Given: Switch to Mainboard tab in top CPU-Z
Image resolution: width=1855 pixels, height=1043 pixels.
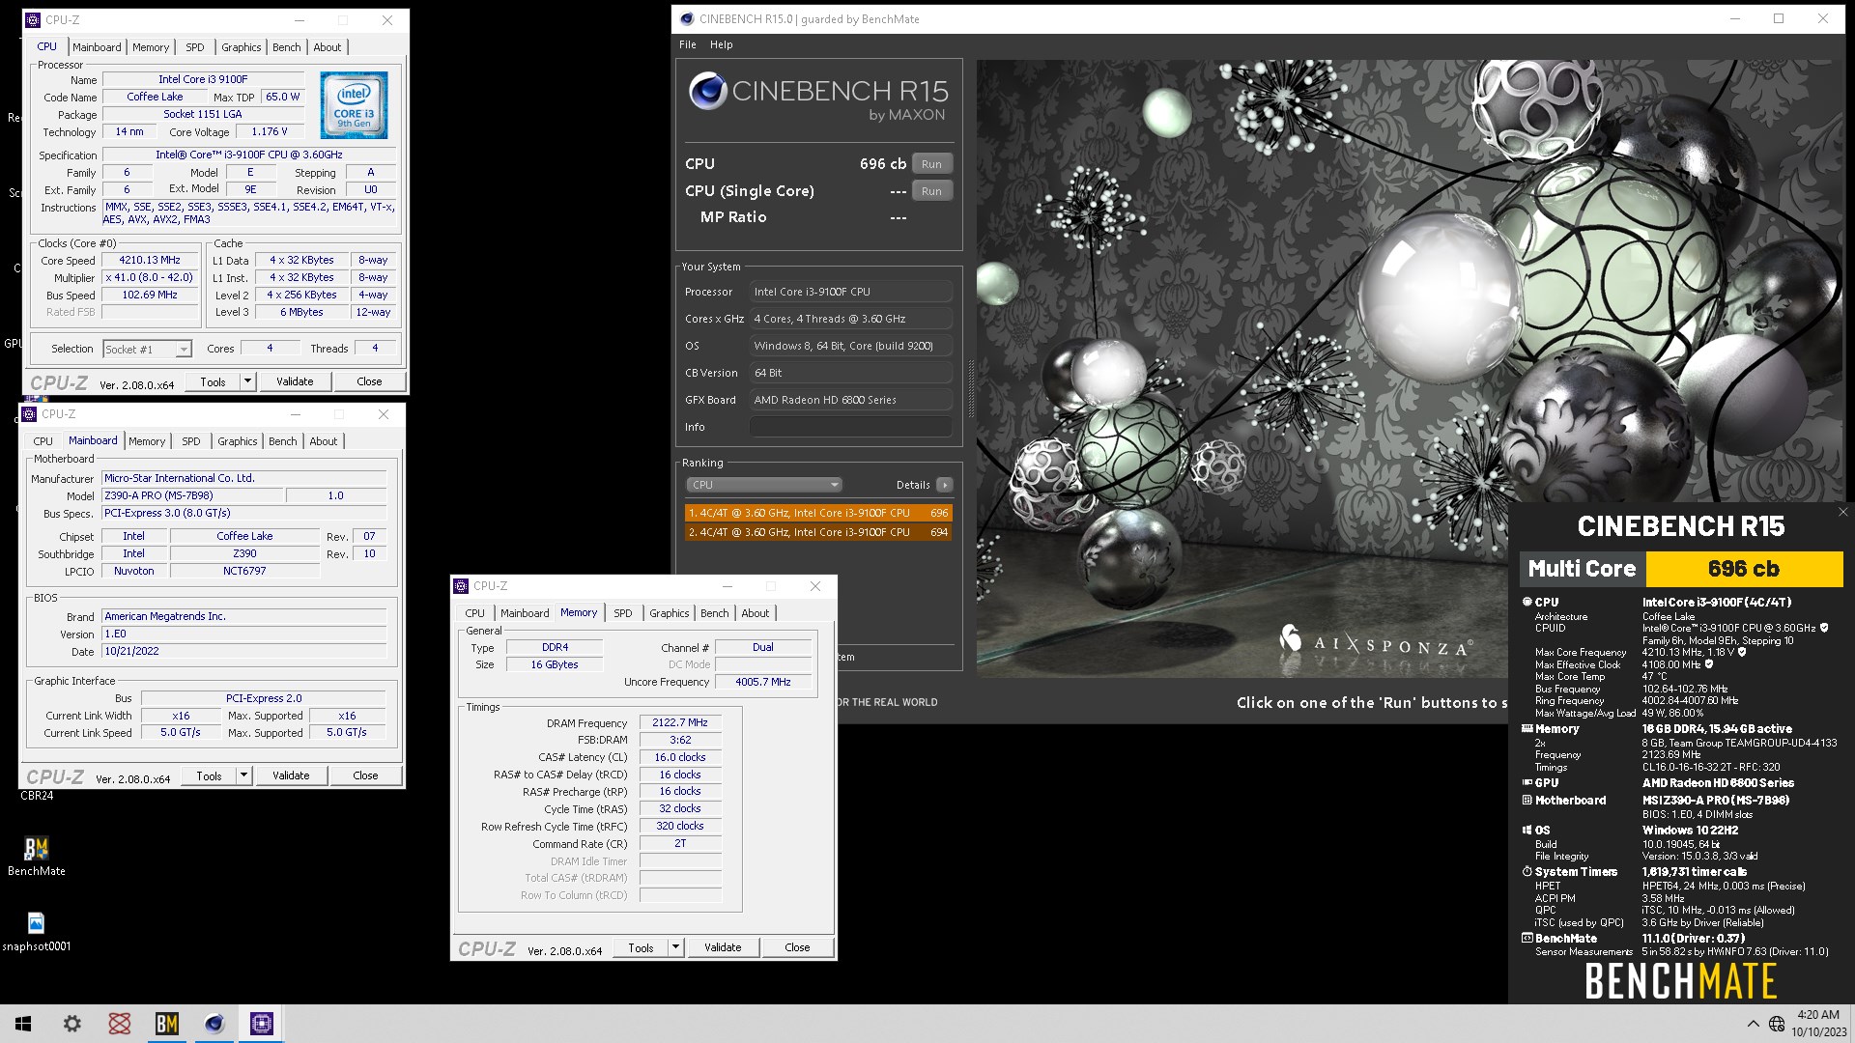Looking at the screenshot, I should (x=97, y=47).
